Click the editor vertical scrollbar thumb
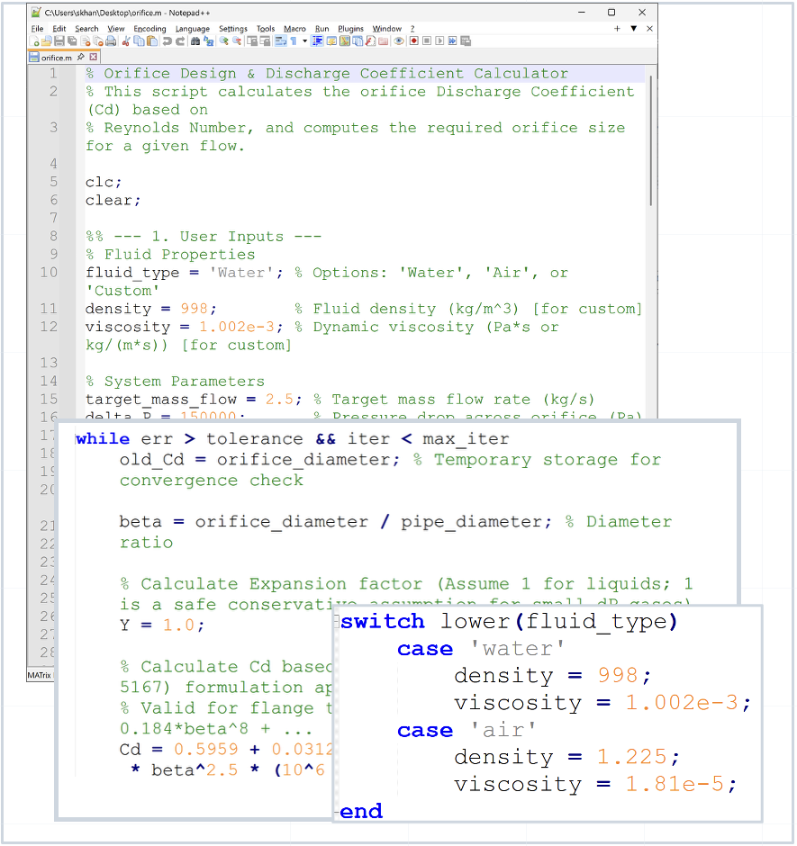 pyautogui.click(x=651, y=140)
